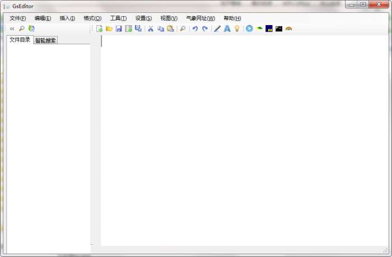Click the Paste clipboard icon
The width and height of the screenshot is (392, 257).
point(170,28)
